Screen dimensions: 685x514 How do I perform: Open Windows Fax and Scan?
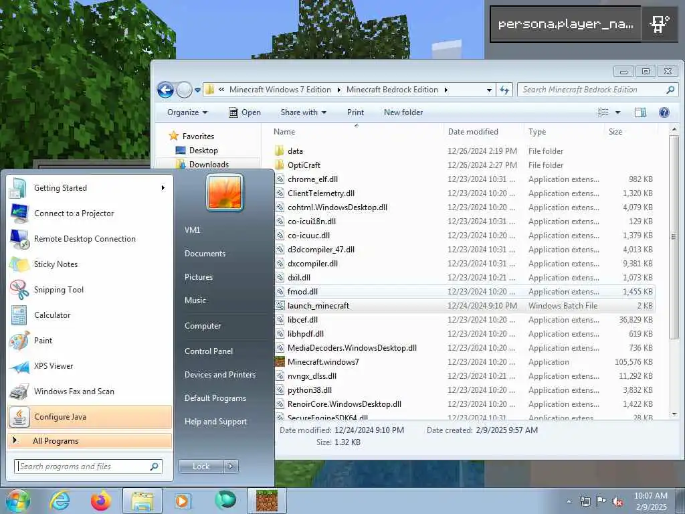tap(90, 391)
